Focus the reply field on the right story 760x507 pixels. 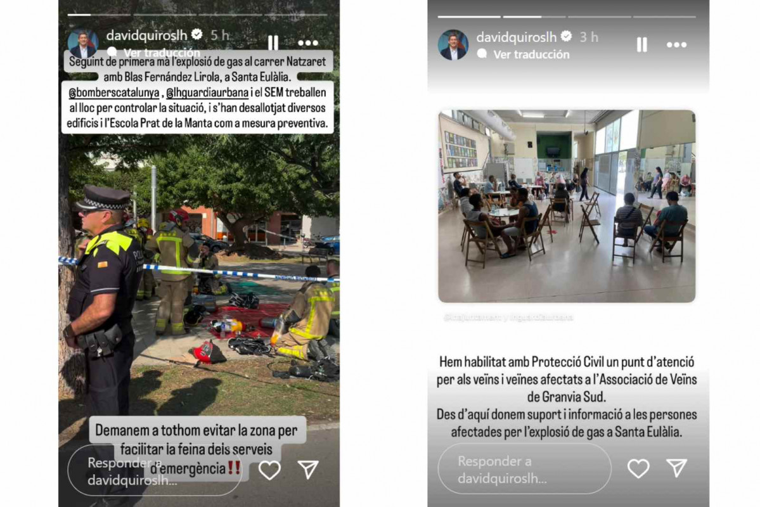(524, 469)
